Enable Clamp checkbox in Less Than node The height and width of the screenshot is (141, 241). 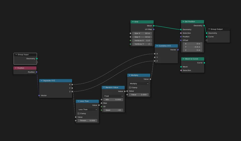click(79, 113)
